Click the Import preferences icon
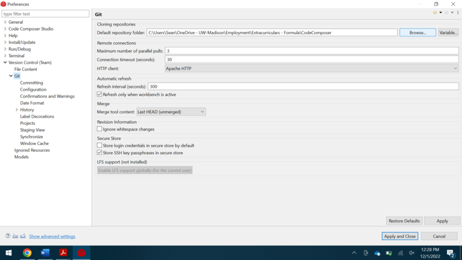This screenshot has width=462, height=260. [x=16, y=236]
